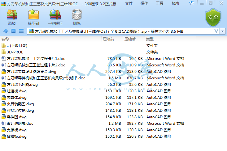Viewport: 227px width, 151px height.
Task: Open the 工具 menu
Action: (x=160, y=3)
